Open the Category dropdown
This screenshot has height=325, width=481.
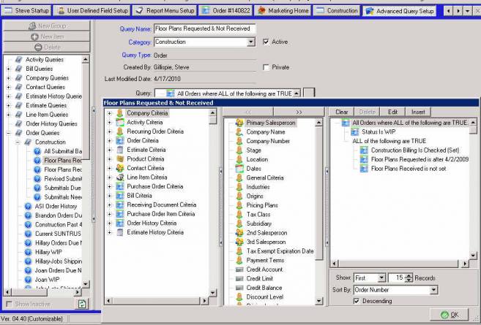[251, 42]
